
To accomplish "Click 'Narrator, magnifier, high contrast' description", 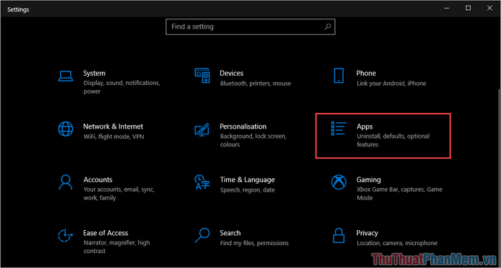I will pos(116,247).
